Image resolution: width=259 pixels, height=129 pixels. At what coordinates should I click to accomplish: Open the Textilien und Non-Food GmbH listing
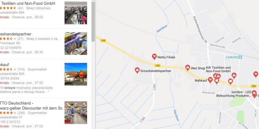click(28, 3)
